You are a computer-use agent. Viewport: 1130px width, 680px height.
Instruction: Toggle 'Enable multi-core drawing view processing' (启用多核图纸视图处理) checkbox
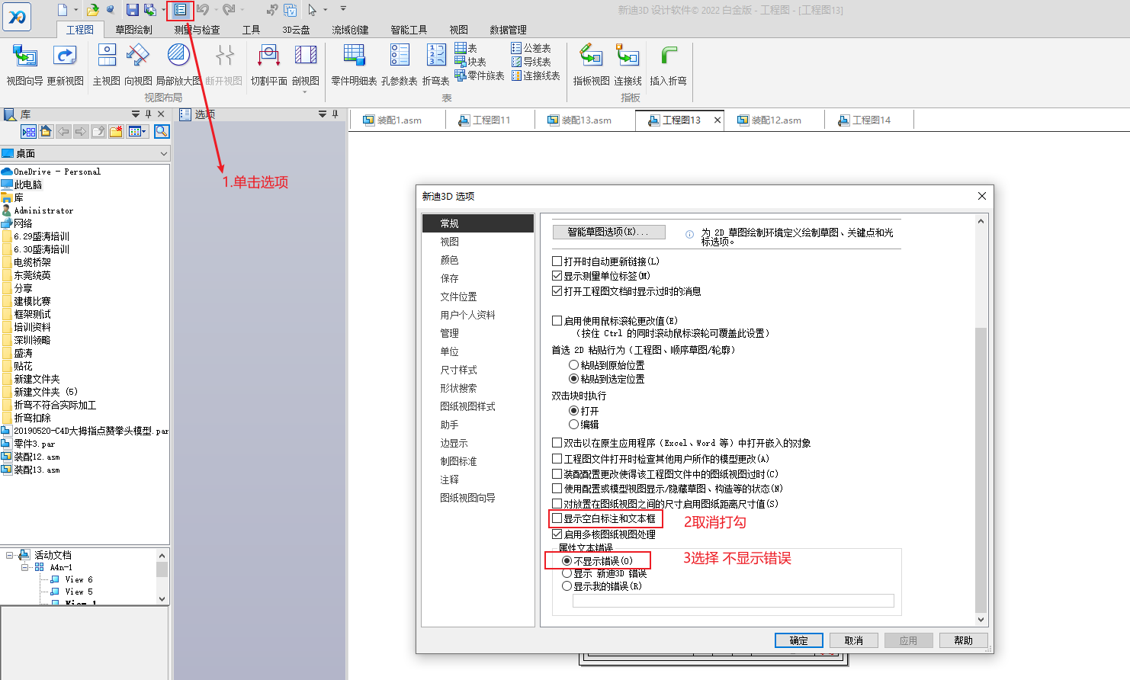pyautogui.click(x=557, y=534)
